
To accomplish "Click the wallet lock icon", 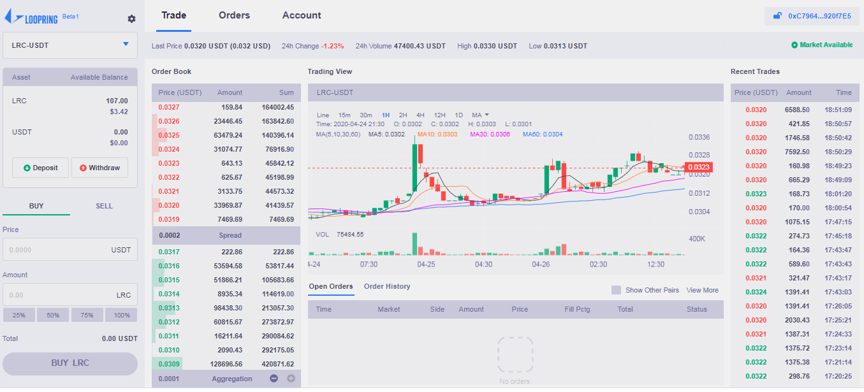I will [777, 17].
